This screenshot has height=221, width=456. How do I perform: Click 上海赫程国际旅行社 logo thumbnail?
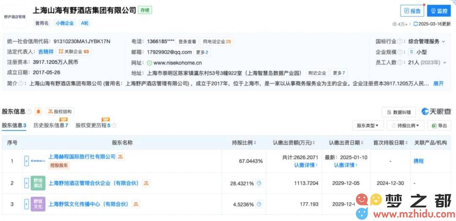[x=38, y=161]
